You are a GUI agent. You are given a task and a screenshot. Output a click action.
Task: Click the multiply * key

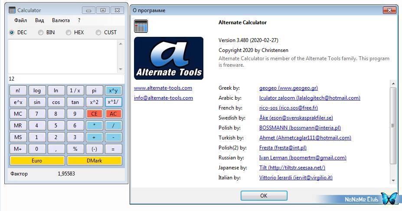pos(94,126)
